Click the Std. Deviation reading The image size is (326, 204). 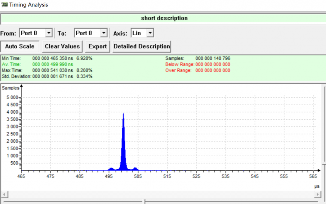click(x=53, y=76)
